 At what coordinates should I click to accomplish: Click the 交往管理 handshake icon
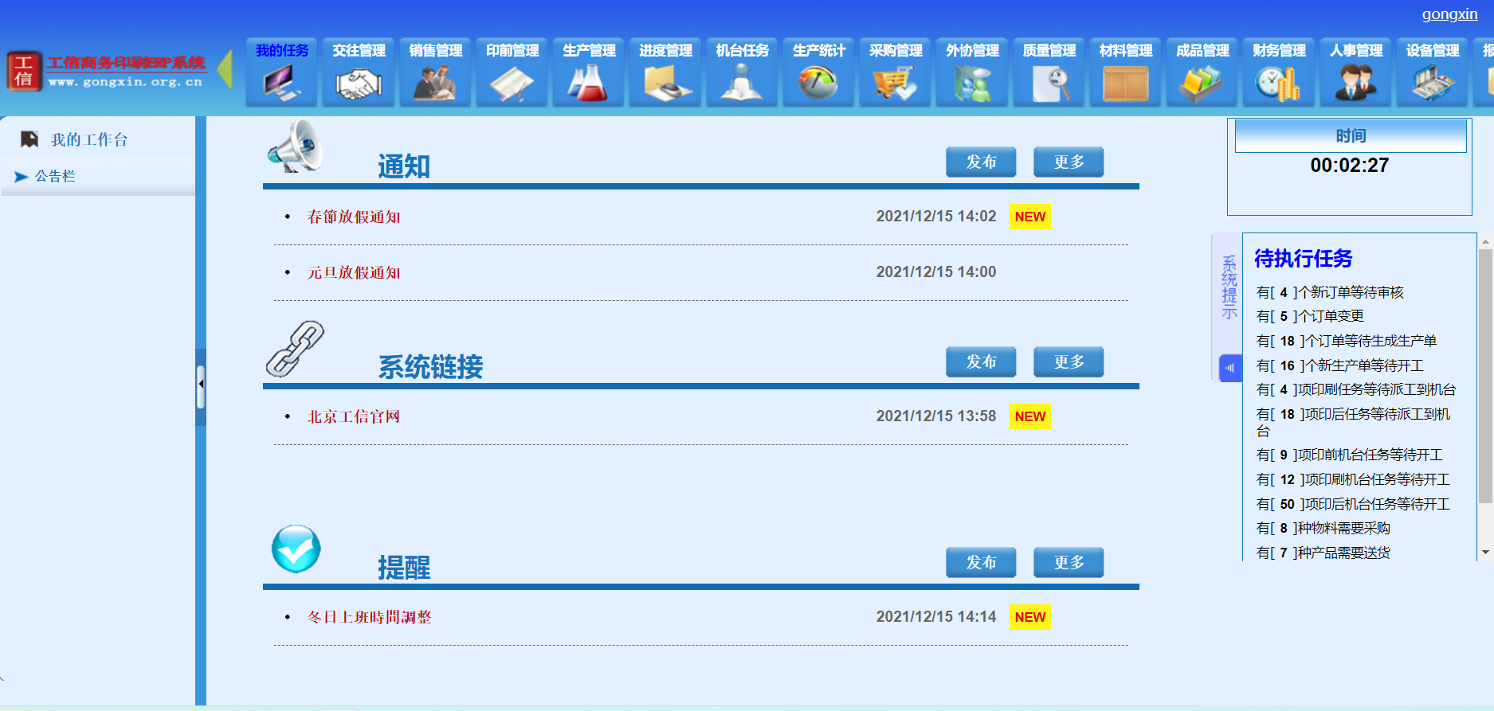359,83
